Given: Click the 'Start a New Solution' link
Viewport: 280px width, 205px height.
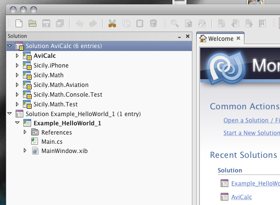Looking at the screenshot, I should 252,133.
